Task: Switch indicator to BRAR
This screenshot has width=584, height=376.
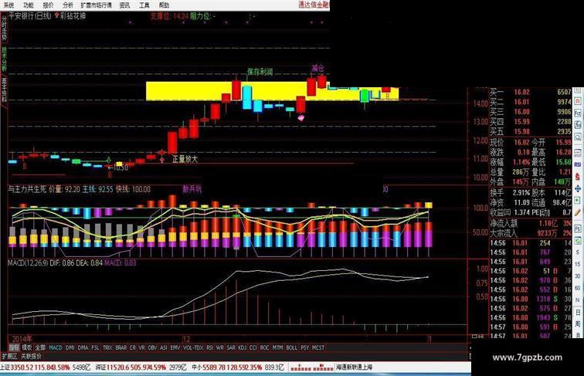Action: point(121,347)
